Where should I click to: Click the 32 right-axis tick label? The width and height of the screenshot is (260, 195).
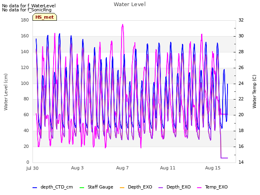[241, 20]
